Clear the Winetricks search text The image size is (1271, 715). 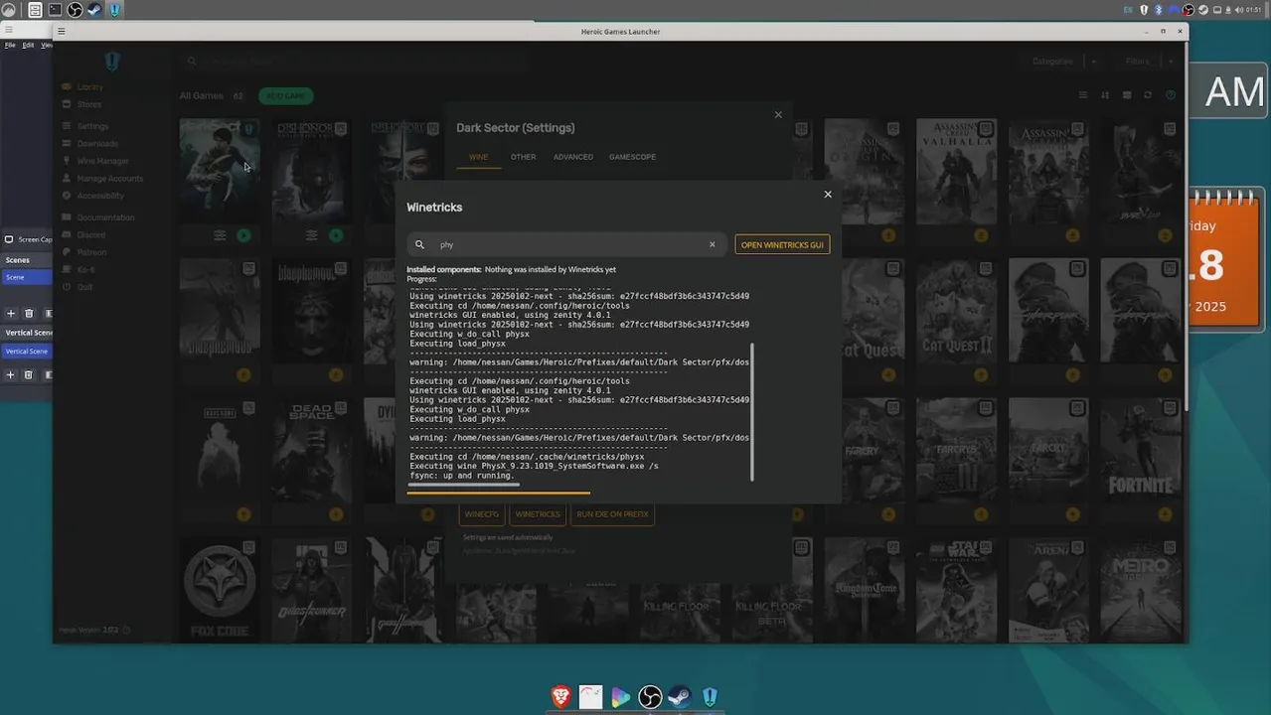tap(712, 244)
